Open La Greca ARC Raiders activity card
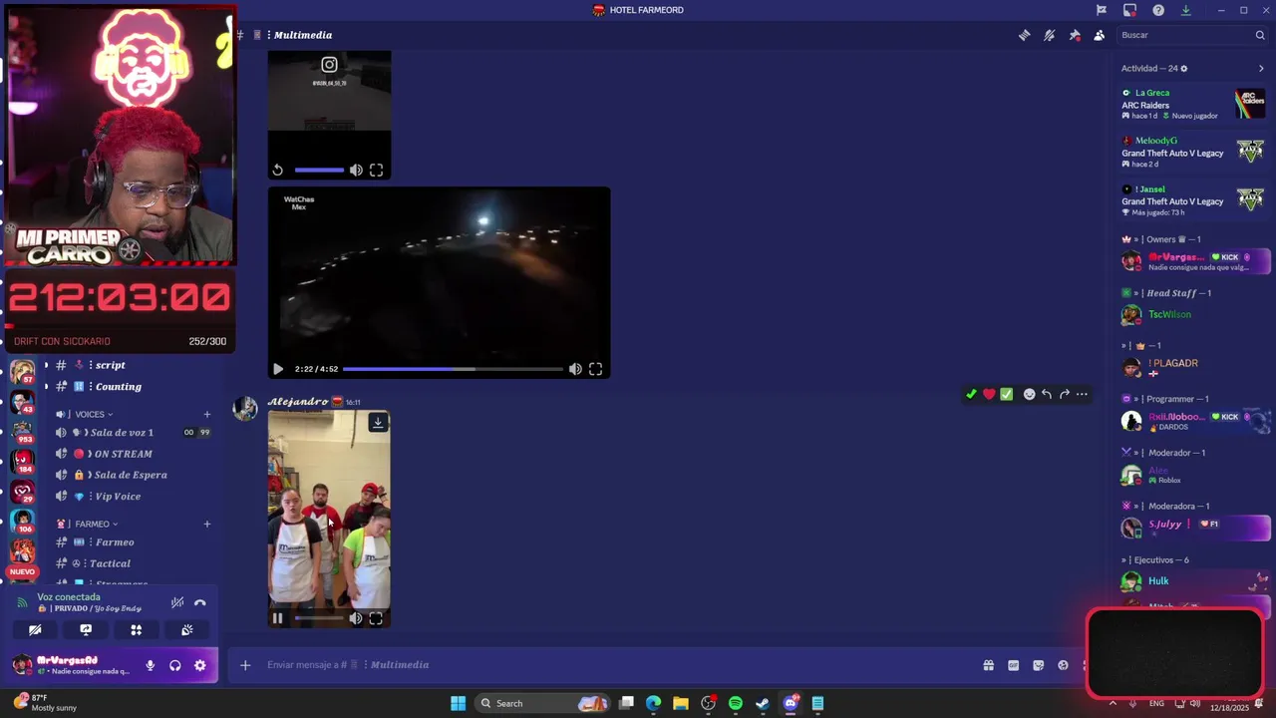This screenshot has width=1276, height=718. pyautogui.click(x=1192, y=104)
